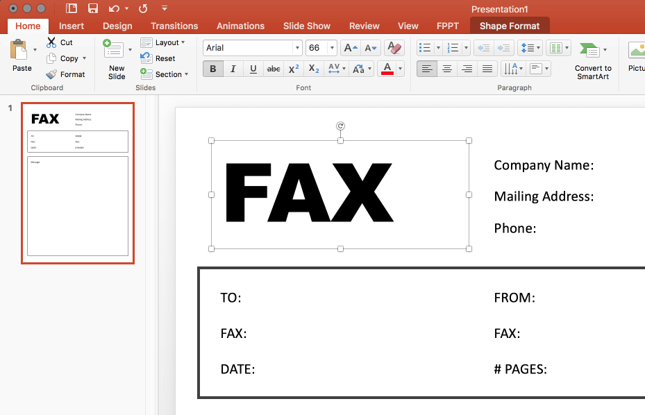This screenshot has height=415, width=645.
Task: Click the Paste clipboard icon
Action: pyautogui.click(x=19, y=51)
